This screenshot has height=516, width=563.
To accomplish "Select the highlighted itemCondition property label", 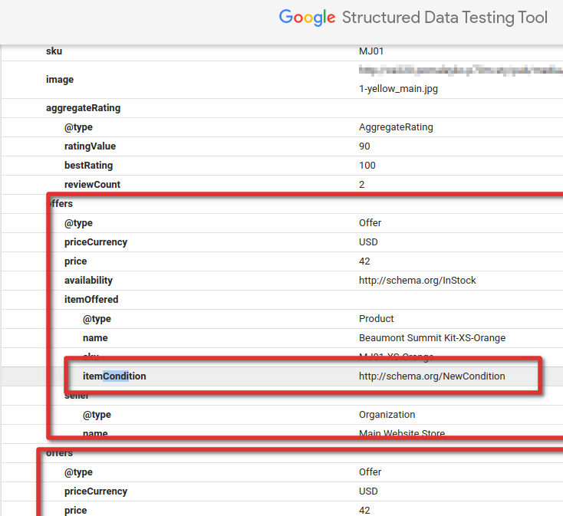I will click(114, 376).
